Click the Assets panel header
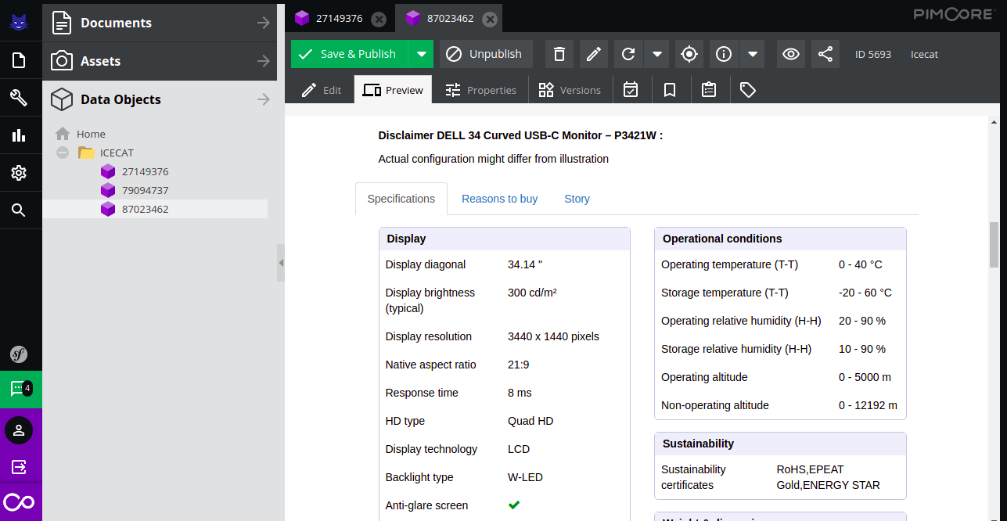This screenshot has height=521, width=1007. tap(160, 61)
